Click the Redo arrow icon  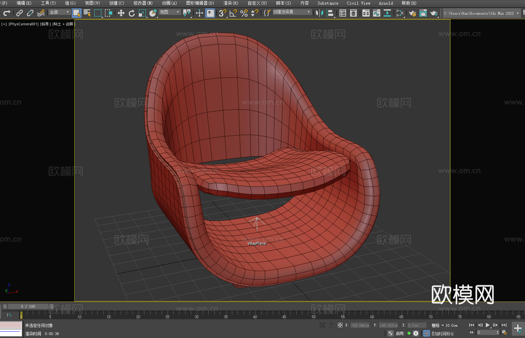click(7, 13)
